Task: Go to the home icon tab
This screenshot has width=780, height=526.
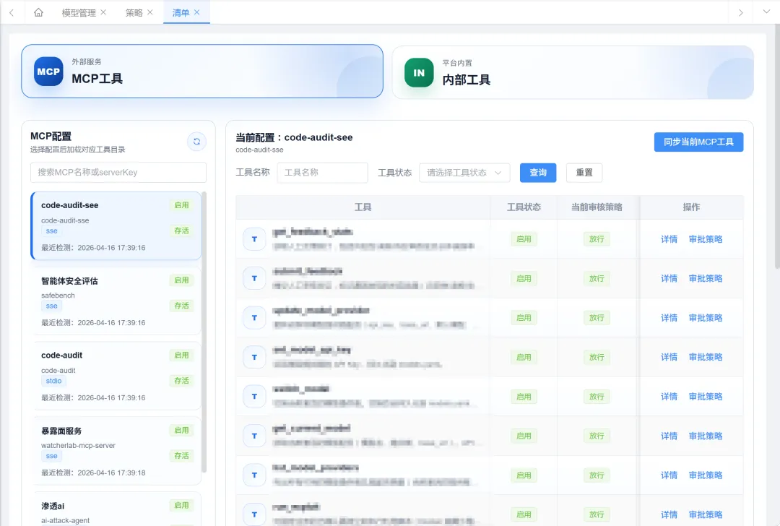Action: [x=38, y=12]
